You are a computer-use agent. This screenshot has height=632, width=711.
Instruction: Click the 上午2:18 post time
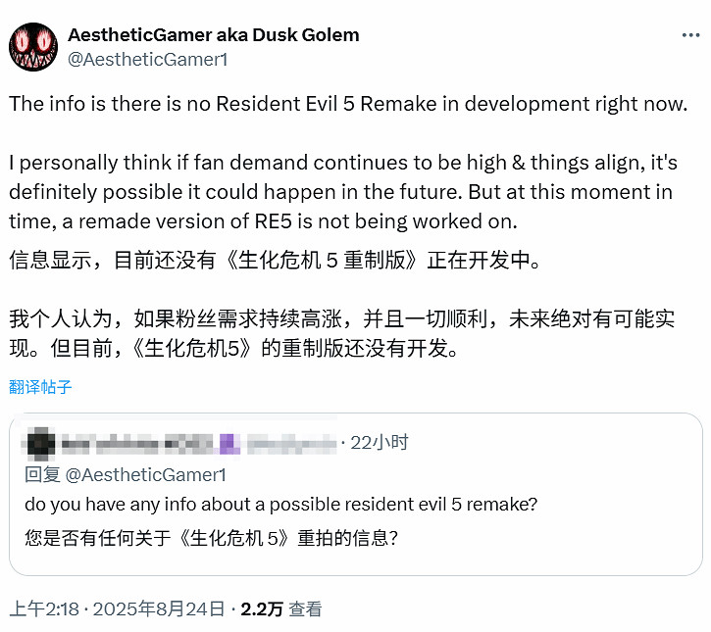click(44, 608)
